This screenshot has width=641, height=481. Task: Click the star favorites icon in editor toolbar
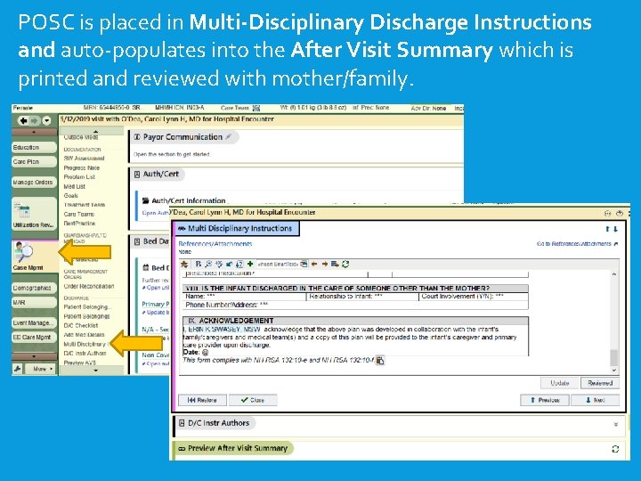coord(184,265)
